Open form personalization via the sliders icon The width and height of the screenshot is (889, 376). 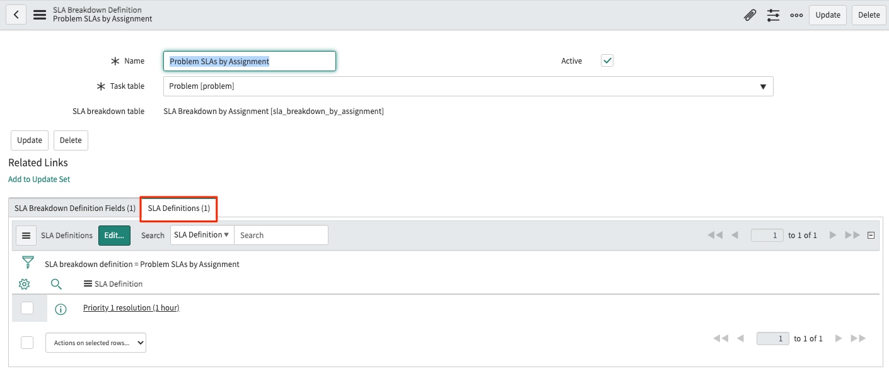773,14
